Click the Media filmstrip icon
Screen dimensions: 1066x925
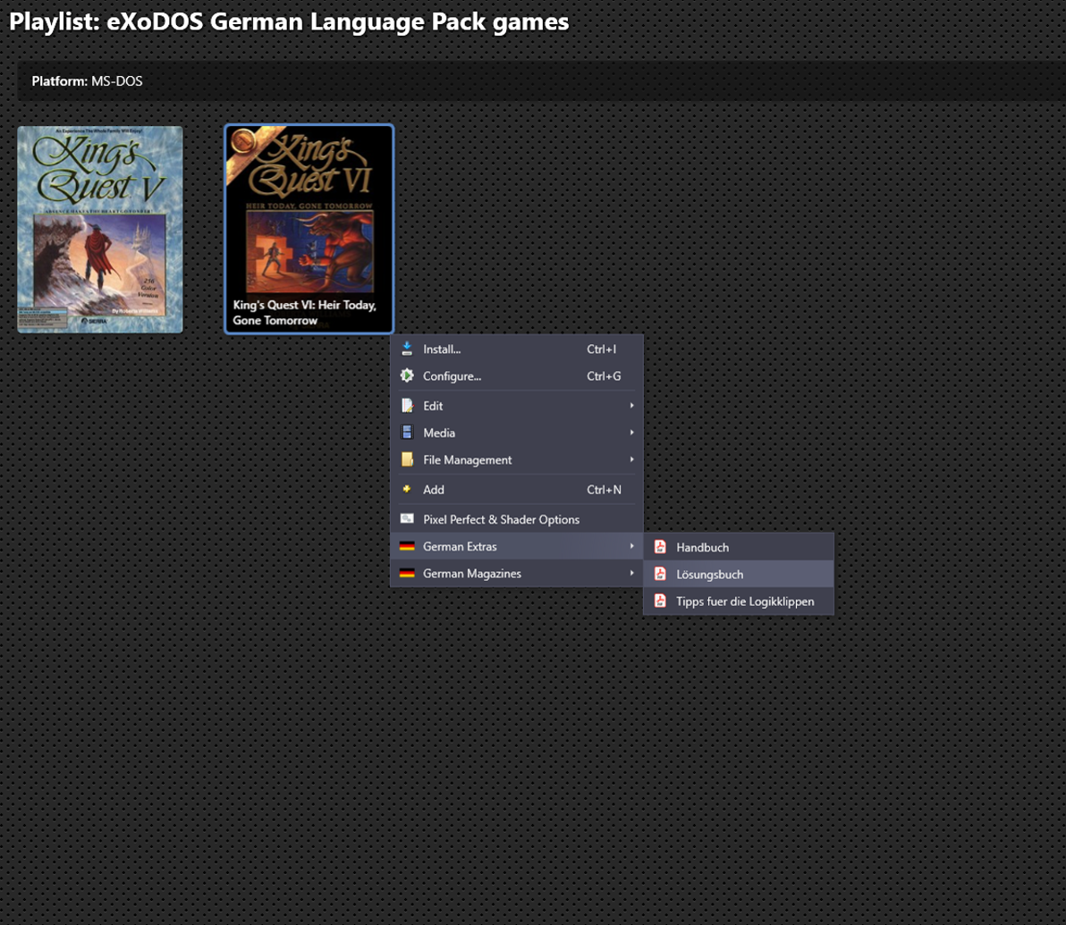407,433
